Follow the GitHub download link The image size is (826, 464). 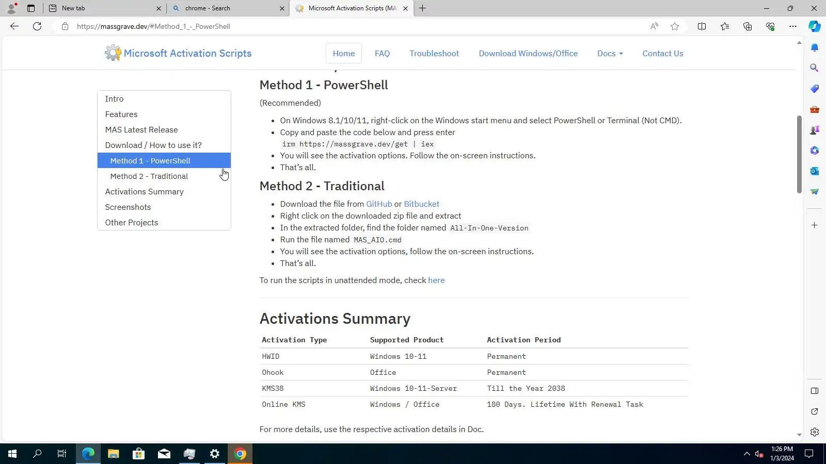[379, 204]
